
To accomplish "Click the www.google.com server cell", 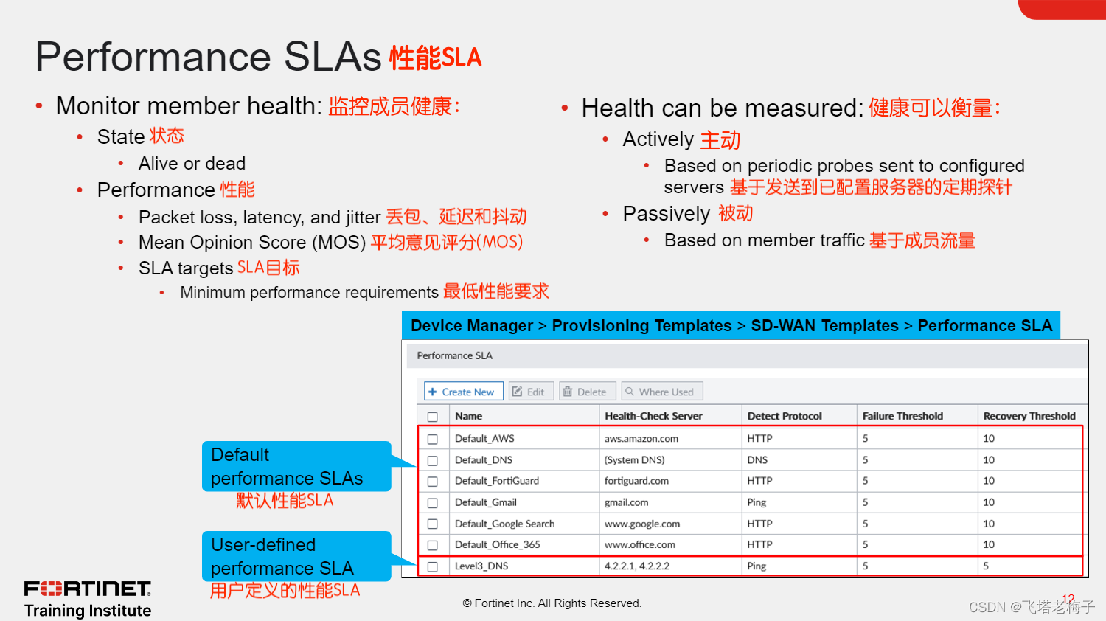I will click(642, 524).
